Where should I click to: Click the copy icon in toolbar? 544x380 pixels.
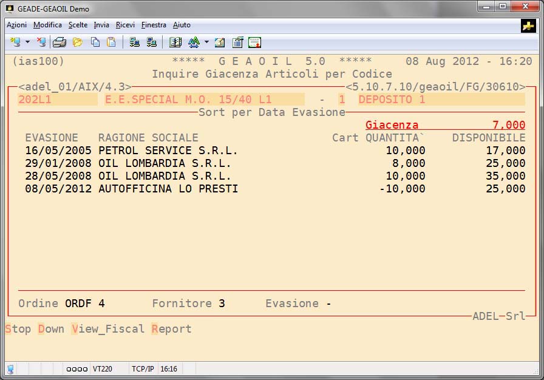95,42
